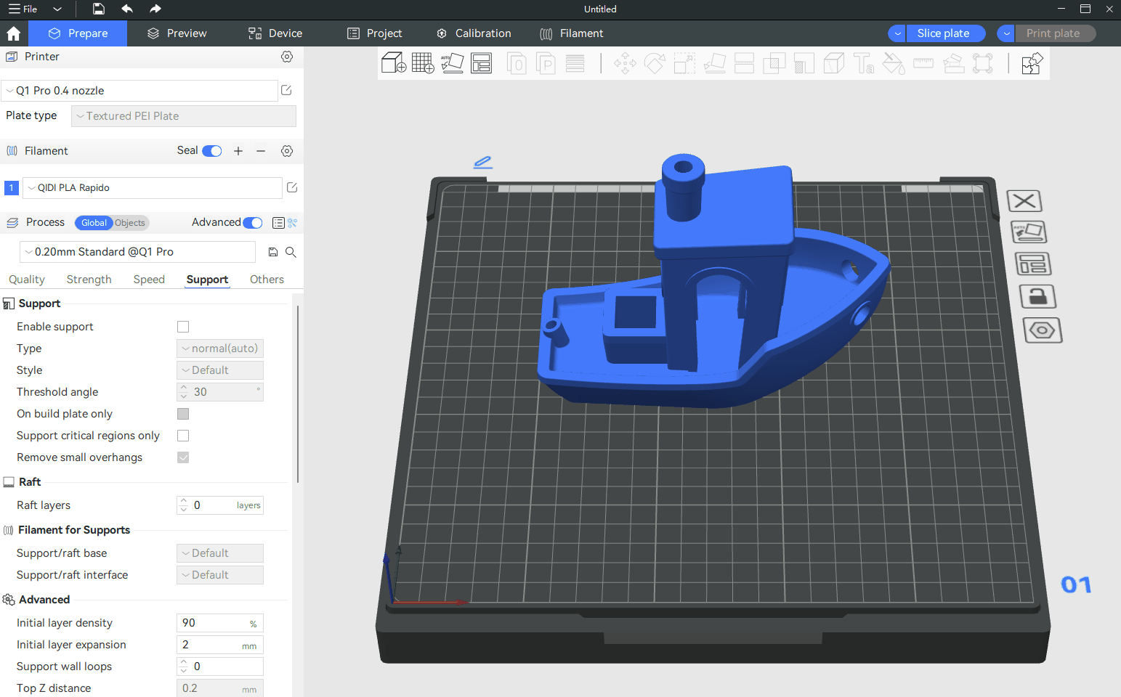Click Arrange all objects icon
This screenshot has width=1121, height=697.
click(x=481, y=63)
